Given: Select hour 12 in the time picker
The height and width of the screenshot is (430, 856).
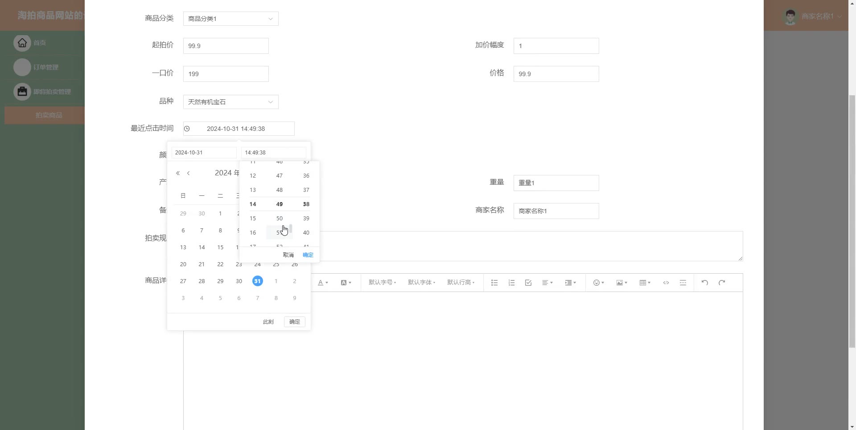Looking at the screenshot, I should click(253, 176).
